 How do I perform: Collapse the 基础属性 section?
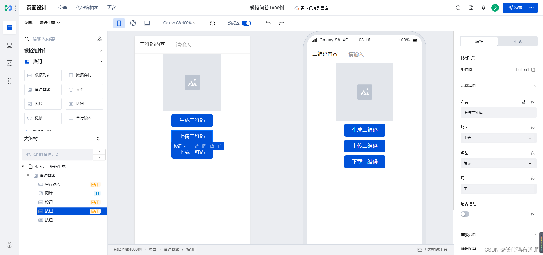[x=535, y=86]
